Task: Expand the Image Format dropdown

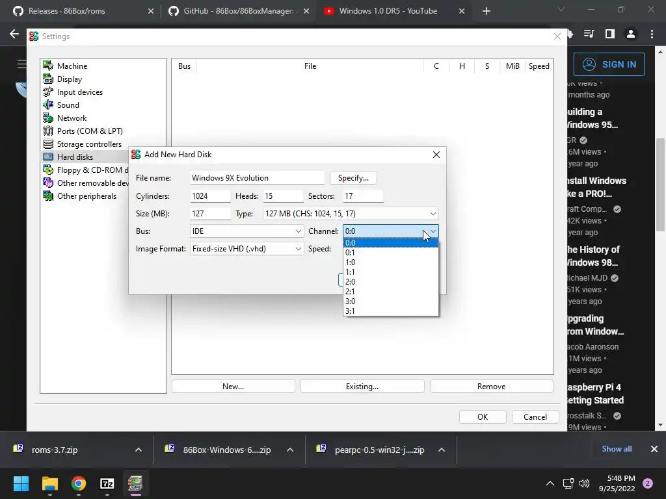Action: [x=246, y=249]
